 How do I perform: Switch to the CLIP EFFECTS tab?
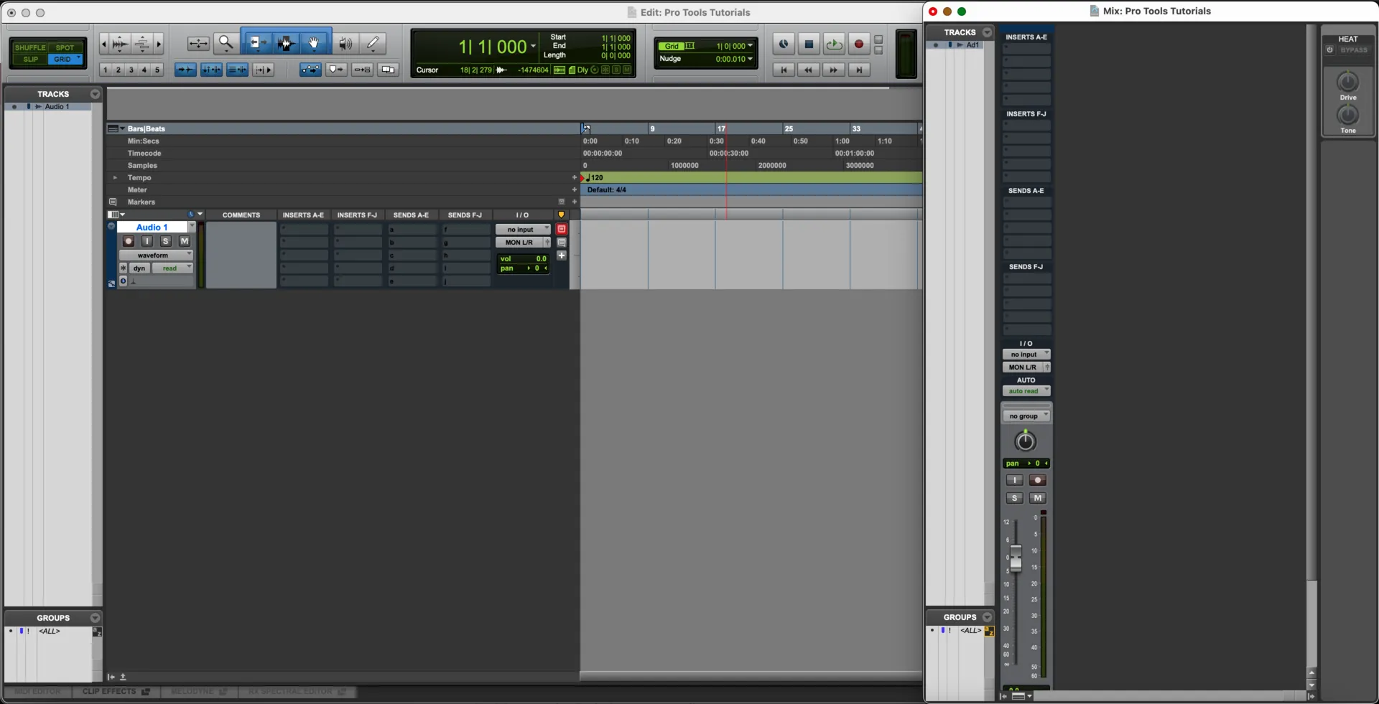(109, 692)
